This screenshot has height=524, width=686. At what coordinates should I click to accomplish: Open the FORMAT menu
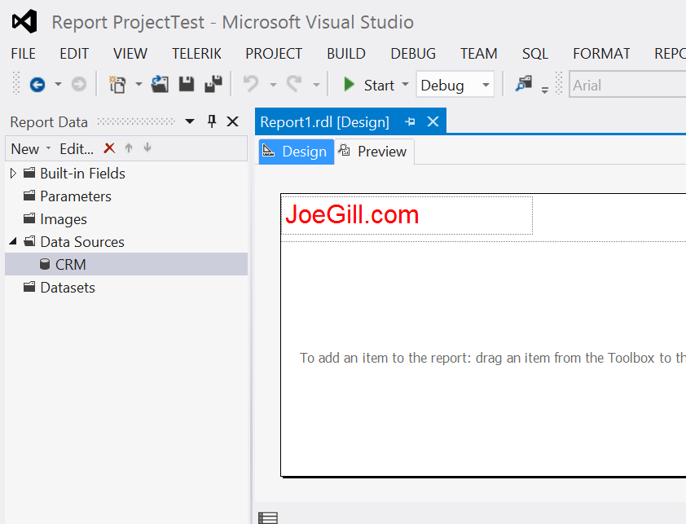(x=601, y=54)
